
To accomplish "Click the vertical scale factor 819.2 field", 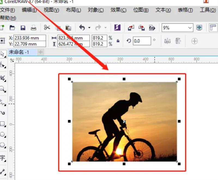I will click(99, 44).
